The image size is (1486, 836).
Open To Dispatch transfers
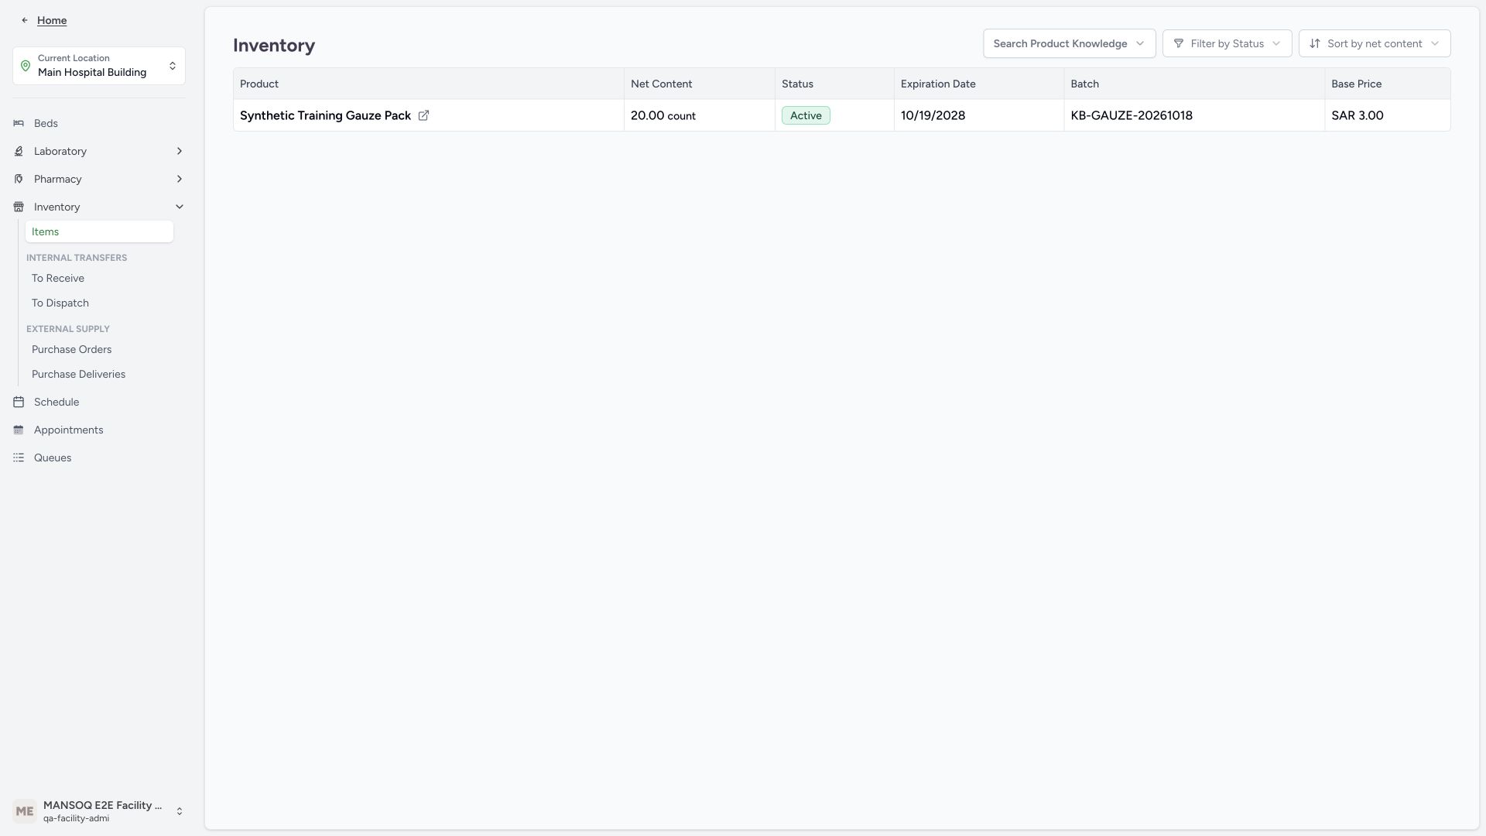[x=60, y=303]
